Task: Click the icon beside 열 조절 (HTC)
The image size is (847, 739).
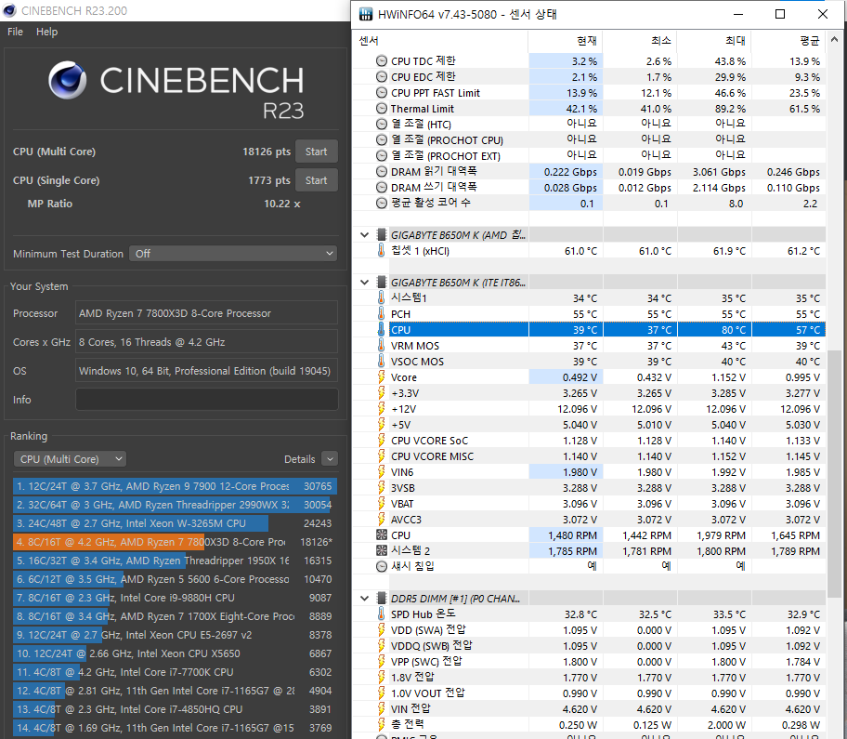Action: point(382,125)
